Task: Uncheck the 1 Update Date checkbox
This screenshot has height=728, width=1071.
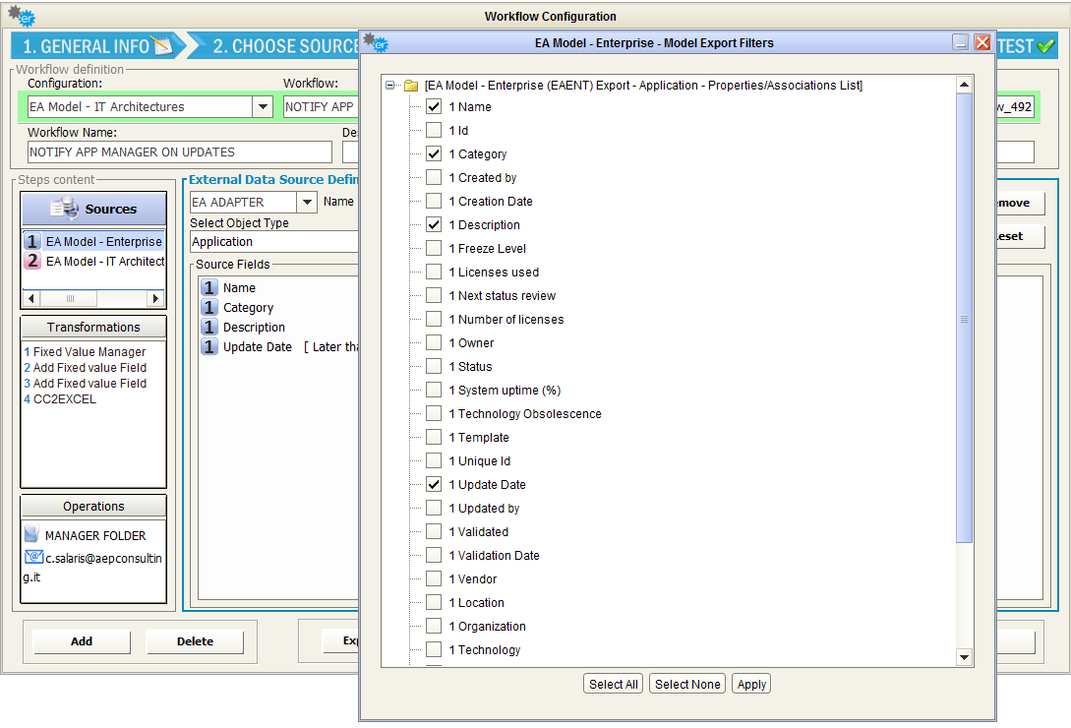Action: 434,484
